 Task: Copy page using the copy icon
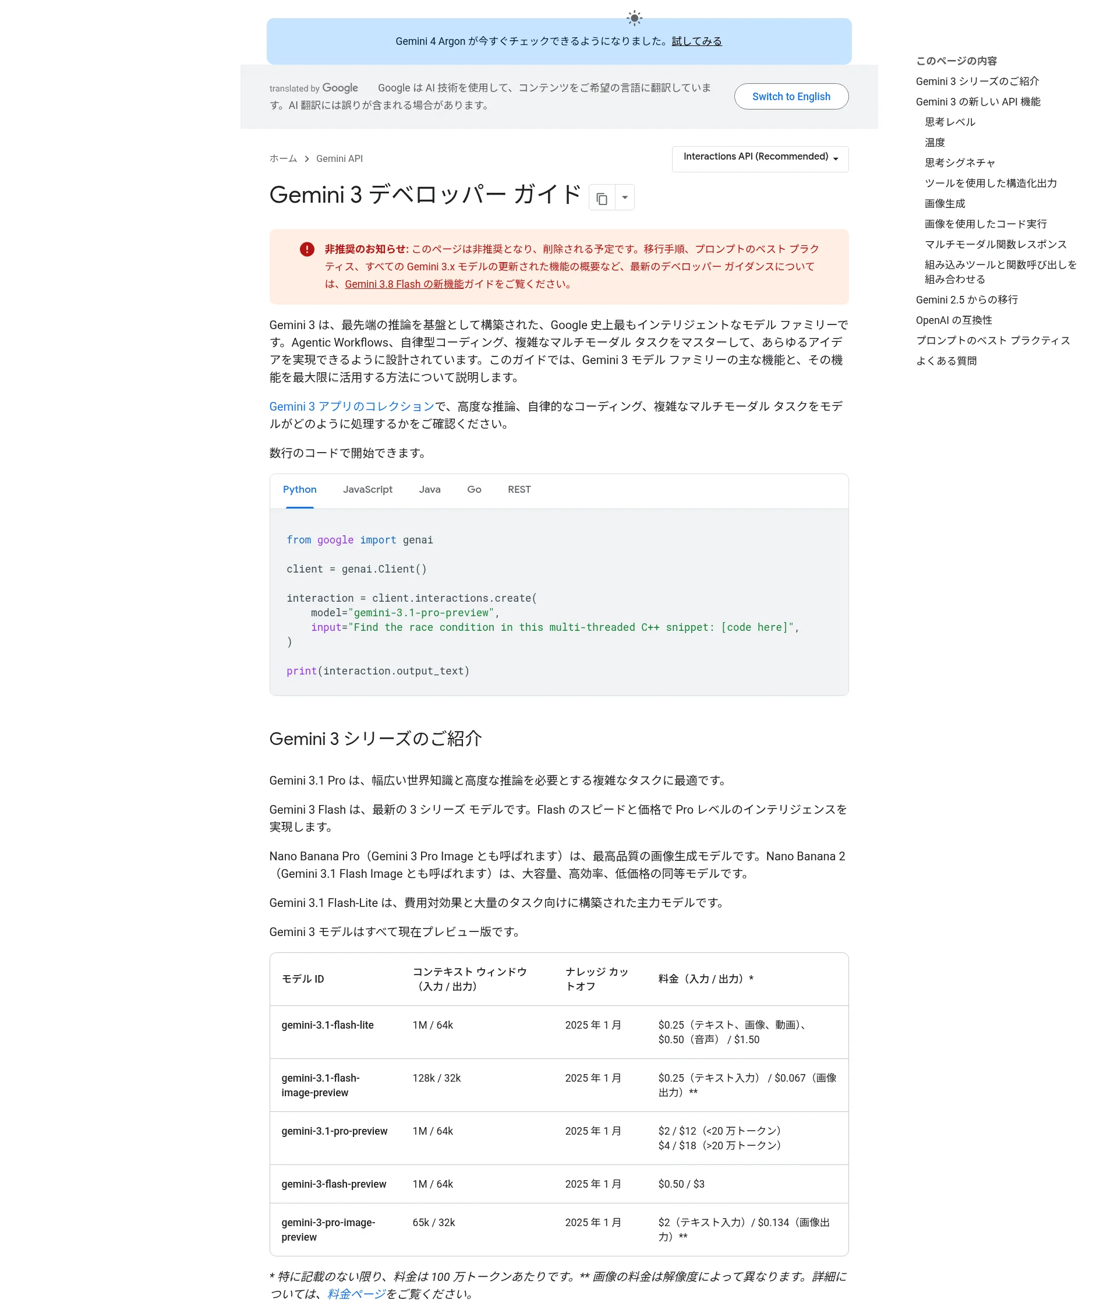pos(602,197)
